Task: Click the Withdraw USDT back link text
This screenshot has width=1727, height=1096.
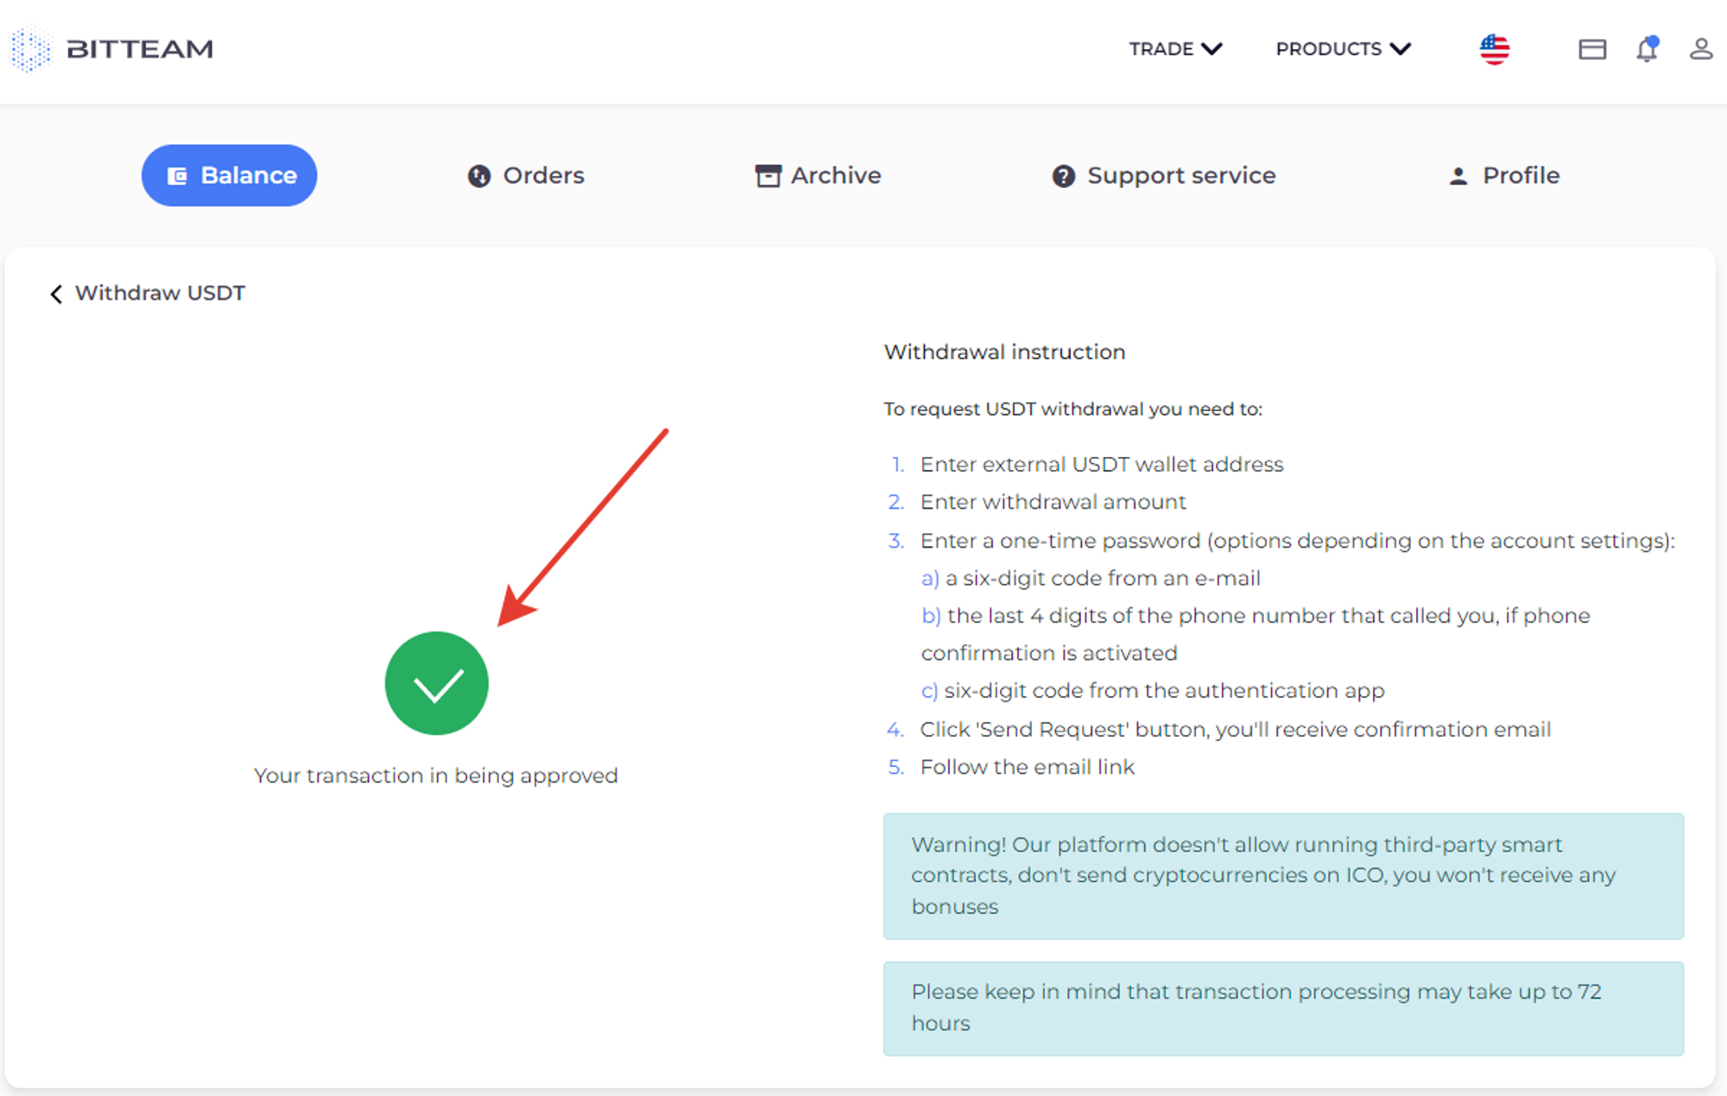Action: click(x=160, y=293)
